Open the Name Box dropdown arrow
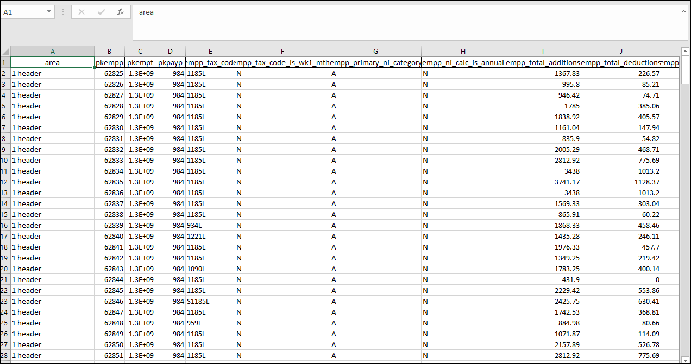The image size is (691, 364). [x=48, y=12]
